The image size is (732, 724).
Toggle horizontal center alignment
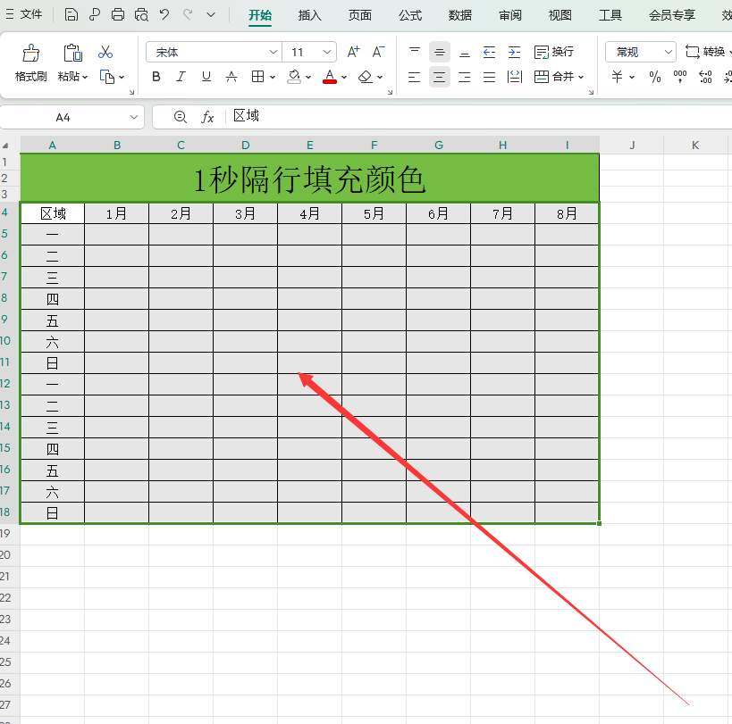pos(440,77)
